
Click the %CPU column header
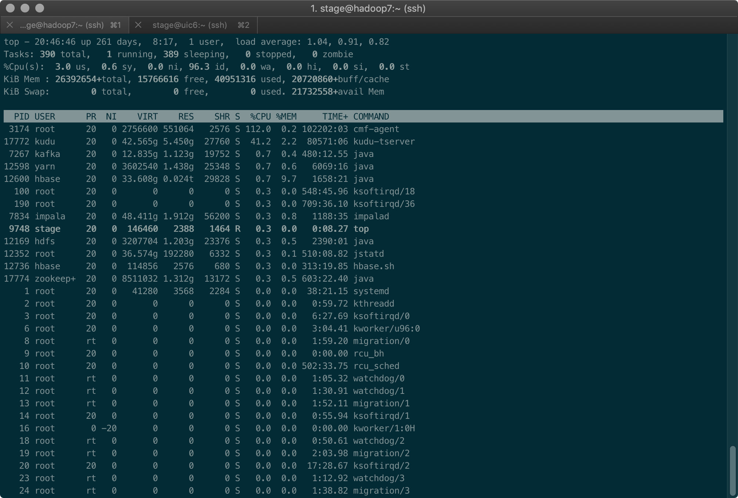[x=260, y=117]
